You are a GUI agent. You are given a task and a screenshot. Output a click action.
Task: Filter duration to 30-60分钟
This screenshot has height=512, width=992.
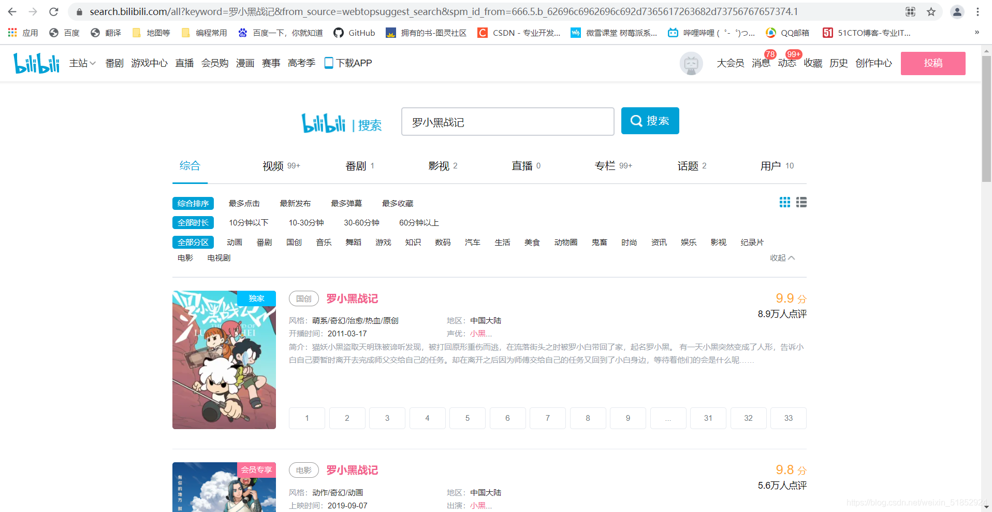click(x=361, y=223)
